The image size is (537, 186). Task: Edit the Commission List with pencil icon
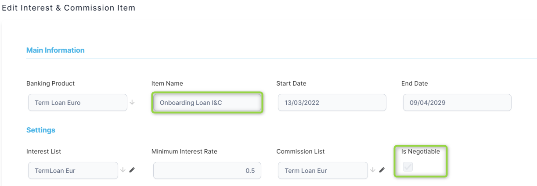click(x=382, y=170)
